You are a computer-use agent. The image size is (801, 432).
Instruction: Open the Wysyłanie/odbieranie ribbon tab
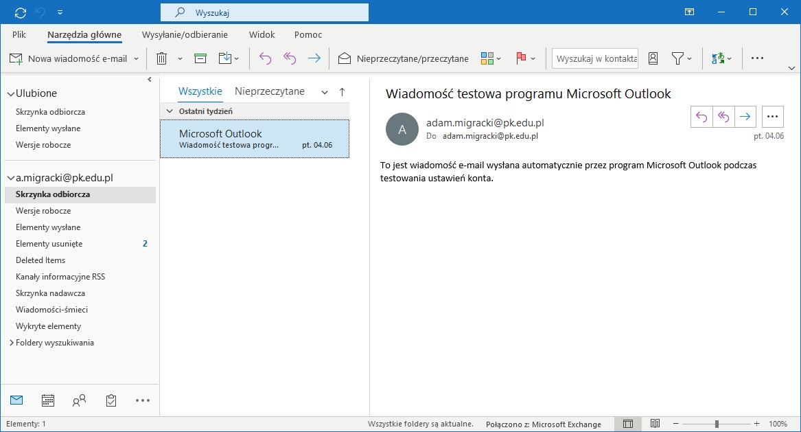(185, 34)
